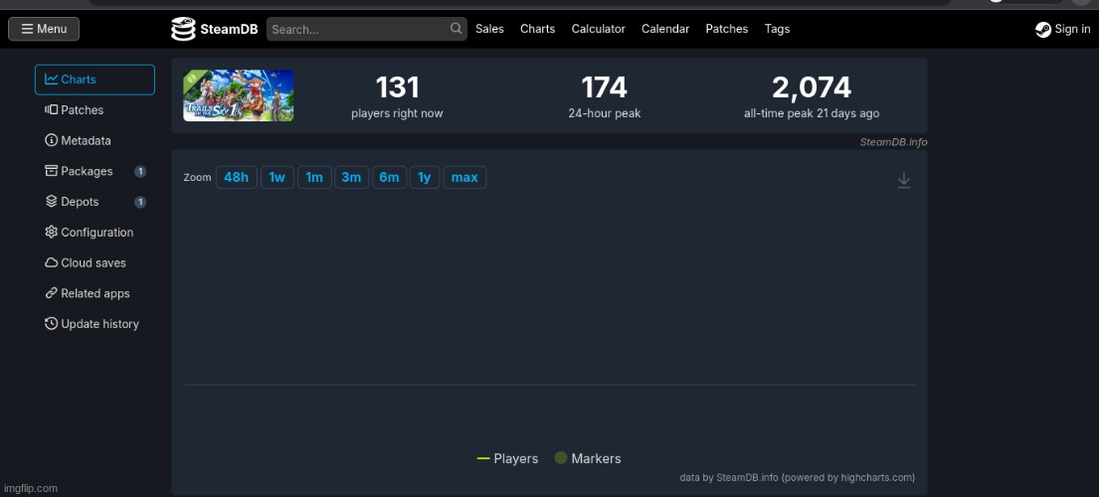Set chart zoom to 3m

[x=351, y=177]
